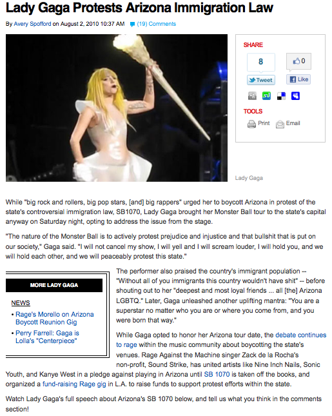
Task: Click the Print text link
Action: [x=264, y=123]
